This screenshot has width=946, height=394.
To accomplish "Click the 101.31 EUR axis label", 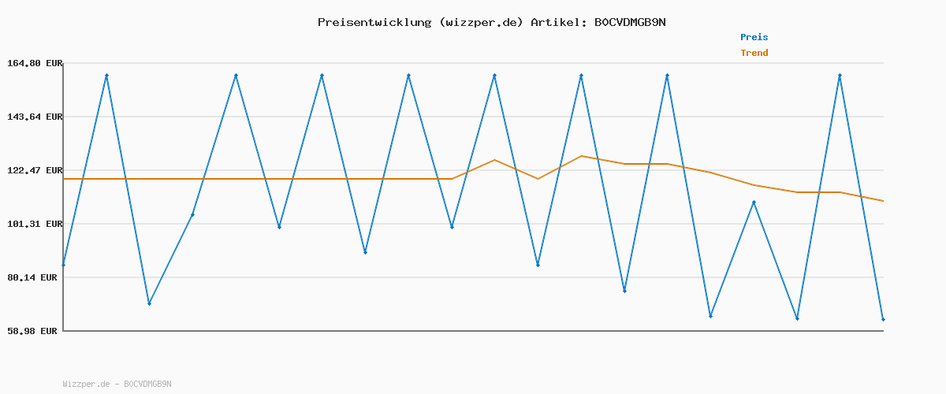I will click(x=35, y=224).
